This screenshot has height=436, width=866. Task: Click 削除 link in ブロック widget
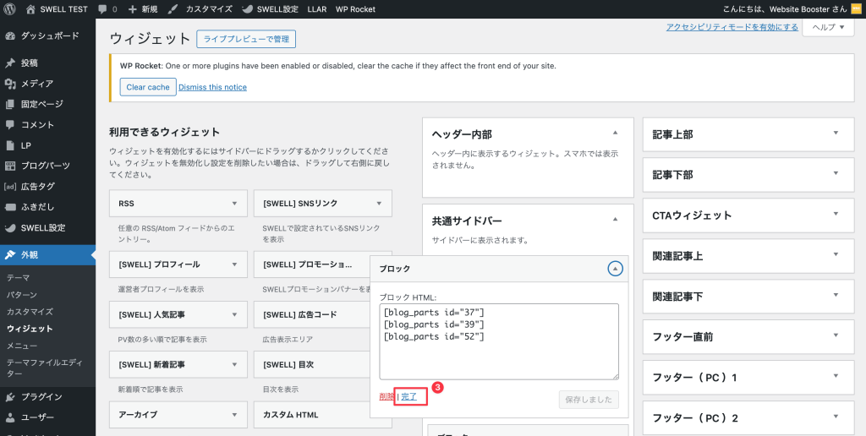coord(387,396)
